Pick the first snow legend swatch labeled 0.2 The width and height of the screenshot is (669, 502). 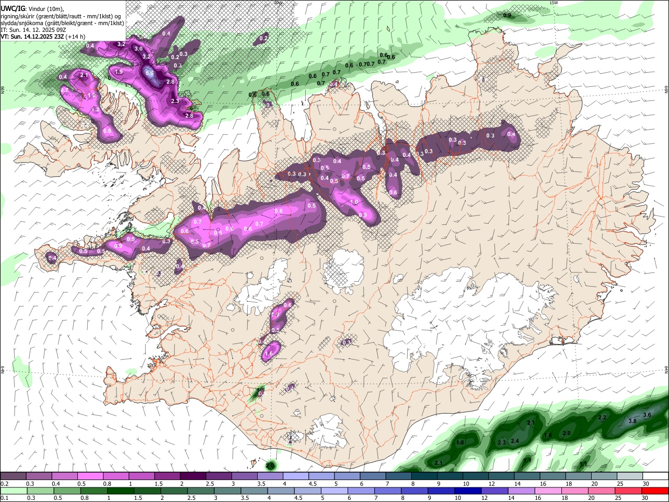[13, 476]
